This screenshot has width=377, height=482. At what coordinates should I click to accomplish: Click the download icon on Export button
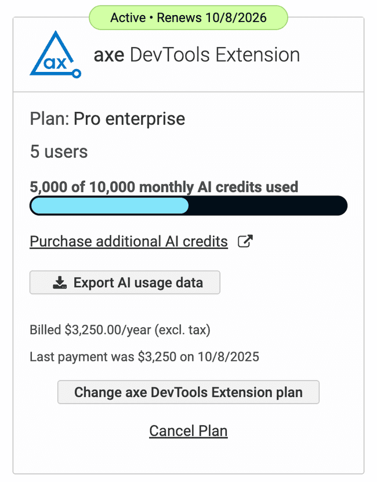pos(60,282)
